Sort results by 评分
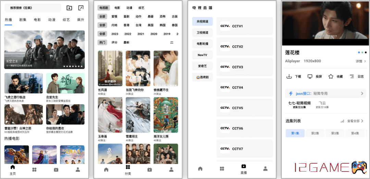 point(114,43)
